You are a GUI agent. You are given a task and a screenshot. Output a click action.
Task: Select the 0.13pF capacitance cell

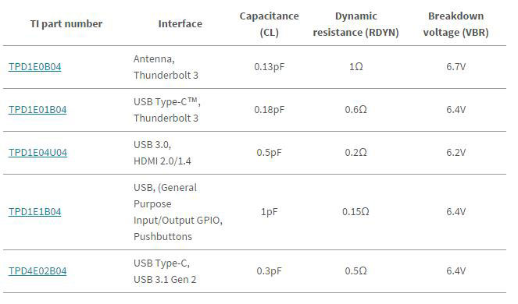point(269,67)
